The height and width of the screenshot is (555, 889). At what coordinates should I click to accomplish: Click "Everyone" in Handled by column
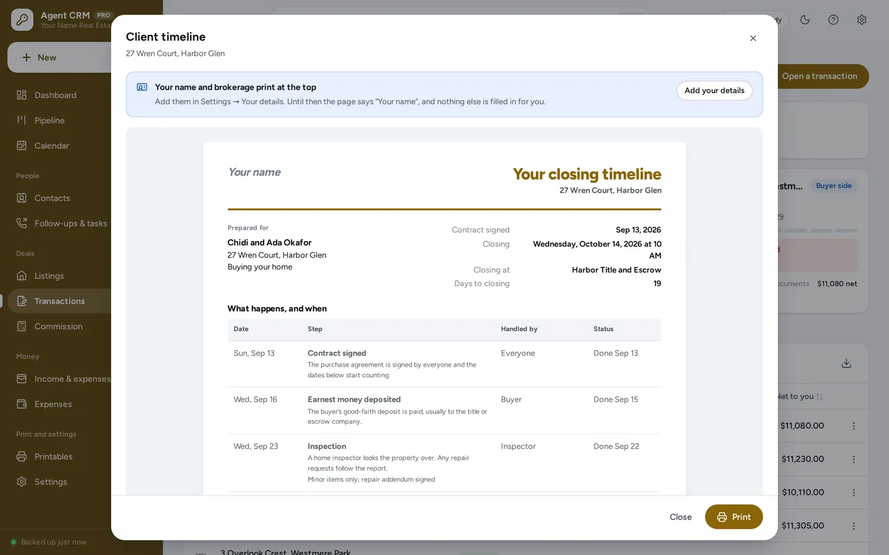518,353
